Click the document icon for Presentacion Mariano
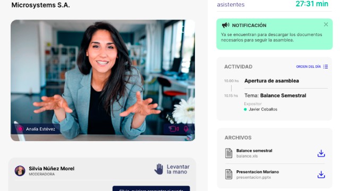340x191 pixels. click(228, 175)
